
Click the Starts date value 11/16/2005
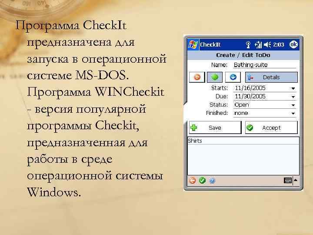pyautogui.click(x=250, y=88)
